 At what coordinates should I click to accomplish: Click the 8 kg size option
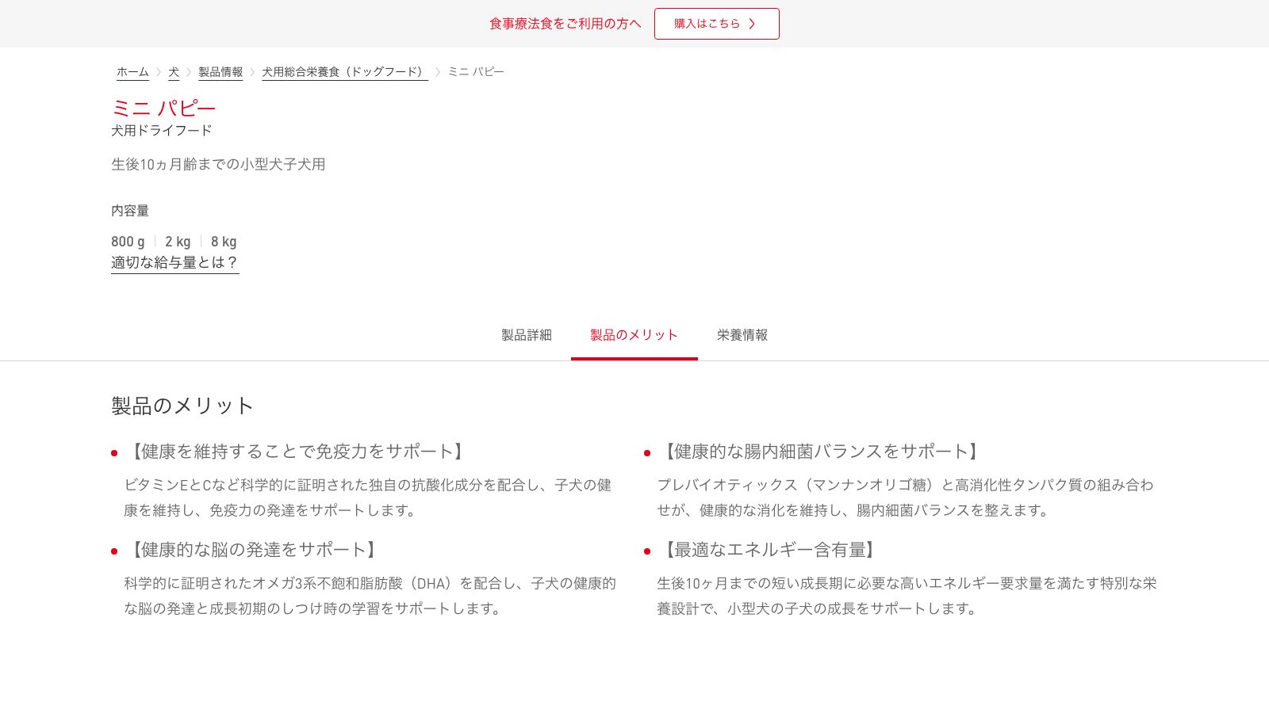224,242
